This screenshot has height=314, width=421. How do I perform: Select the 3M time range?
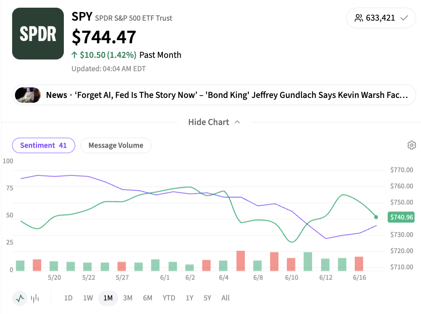pos(128,298)
